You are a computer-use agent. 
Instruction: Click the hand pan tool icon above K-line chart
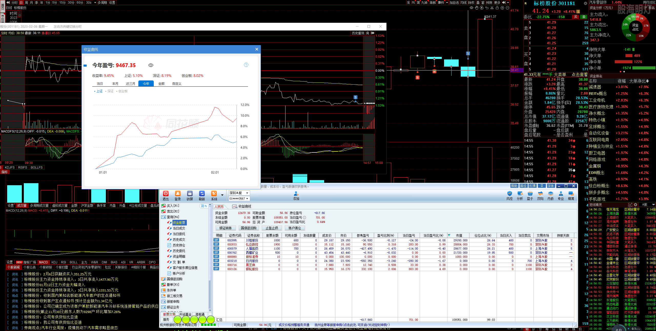(x=476, y=8)
